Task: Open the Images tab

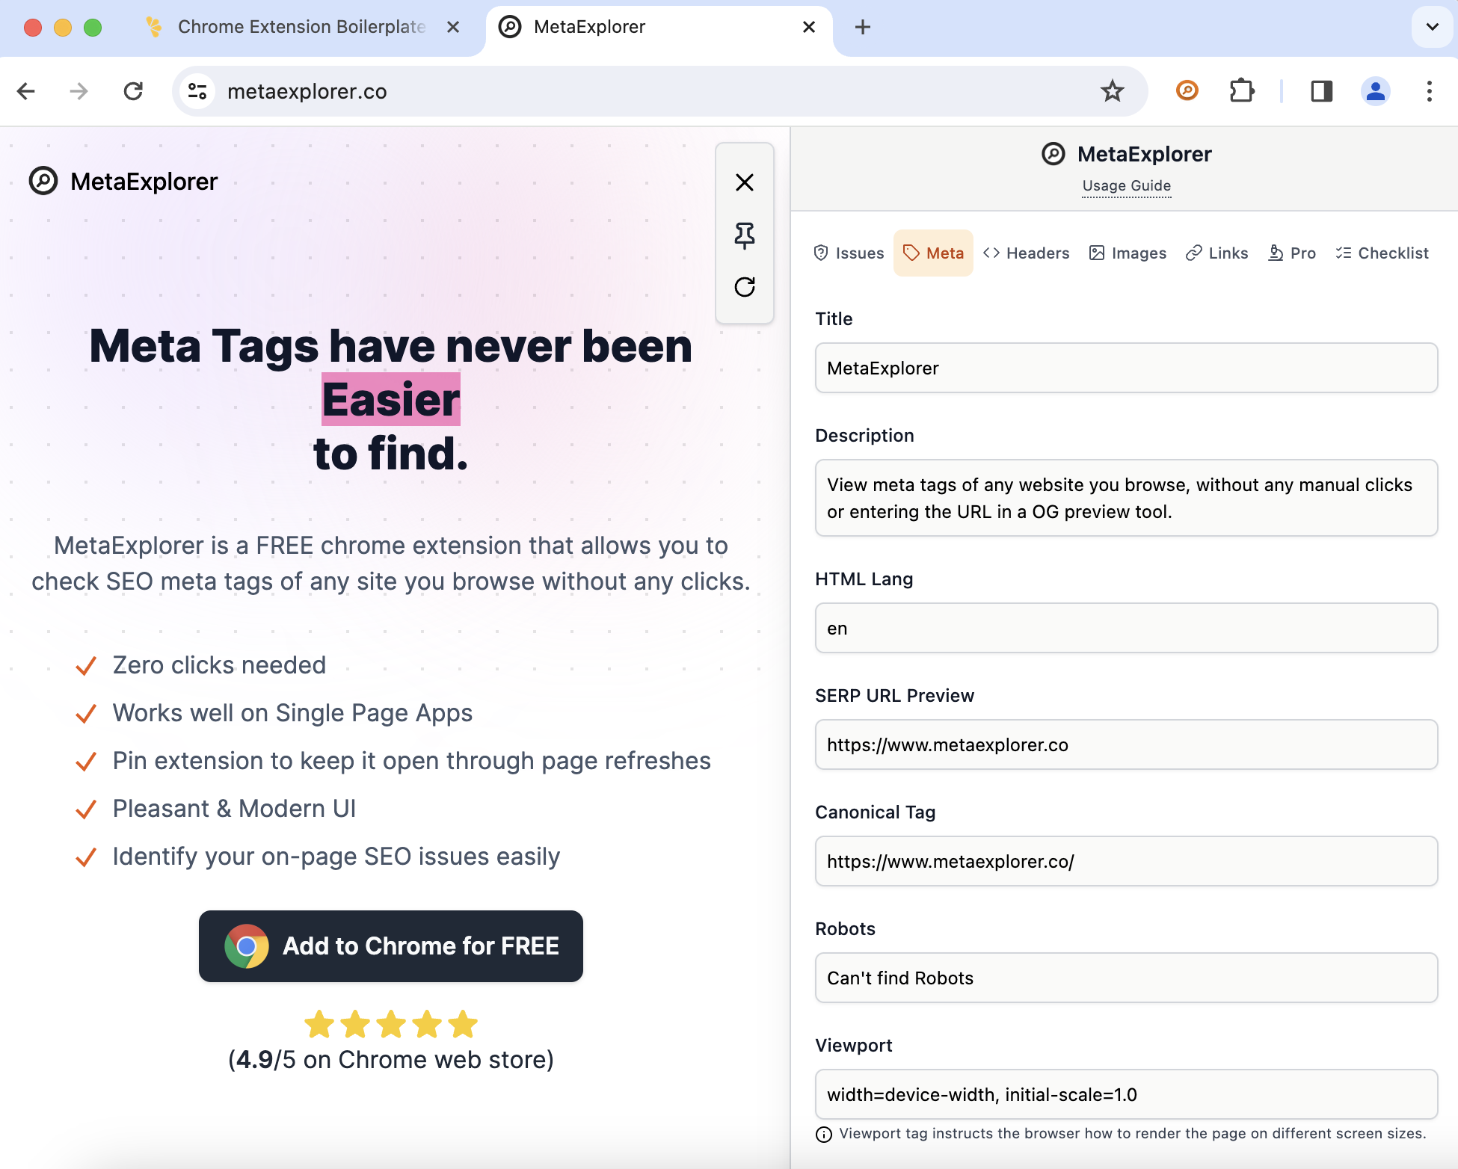Action: [x=1128, y=253]
